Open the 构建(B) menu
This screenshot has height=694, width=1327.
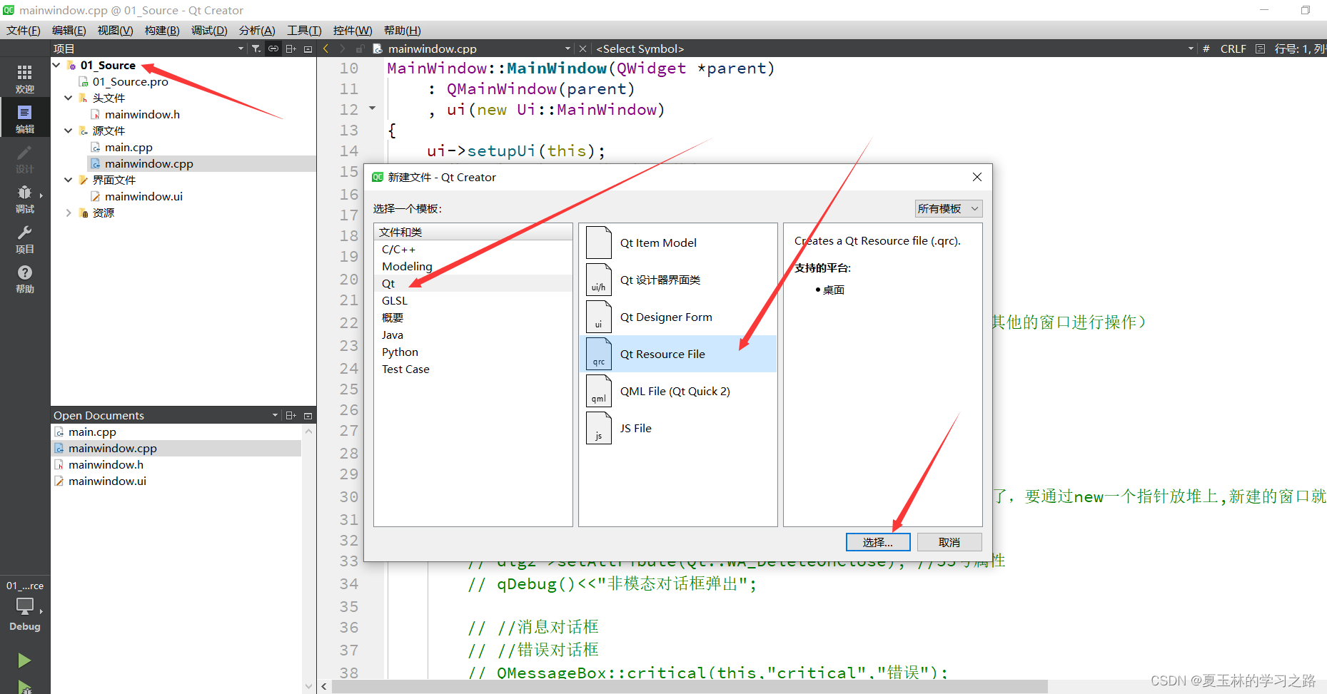point(162,30)
